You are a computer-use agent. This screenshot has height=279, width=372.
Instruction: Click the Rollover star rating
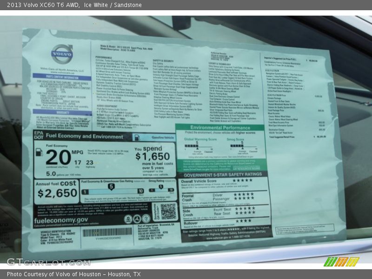pos(243,220)
